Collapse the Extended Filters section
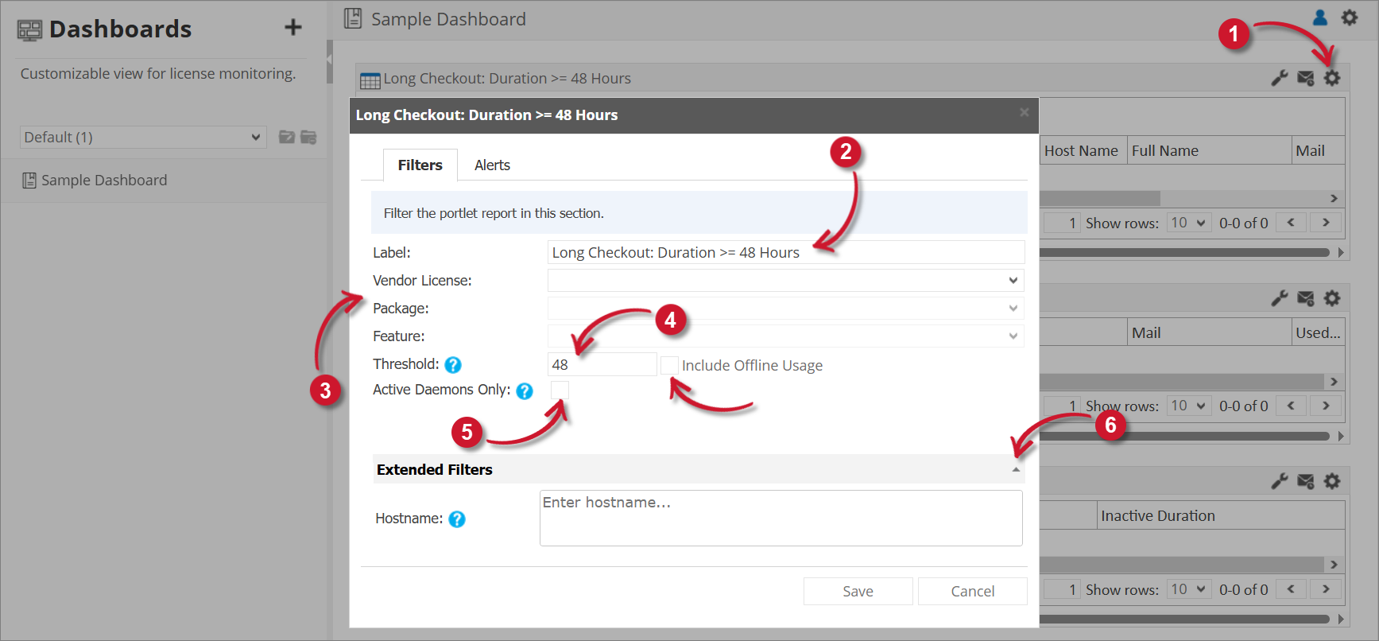The image size is (1379, 641). coord(1016,470)
